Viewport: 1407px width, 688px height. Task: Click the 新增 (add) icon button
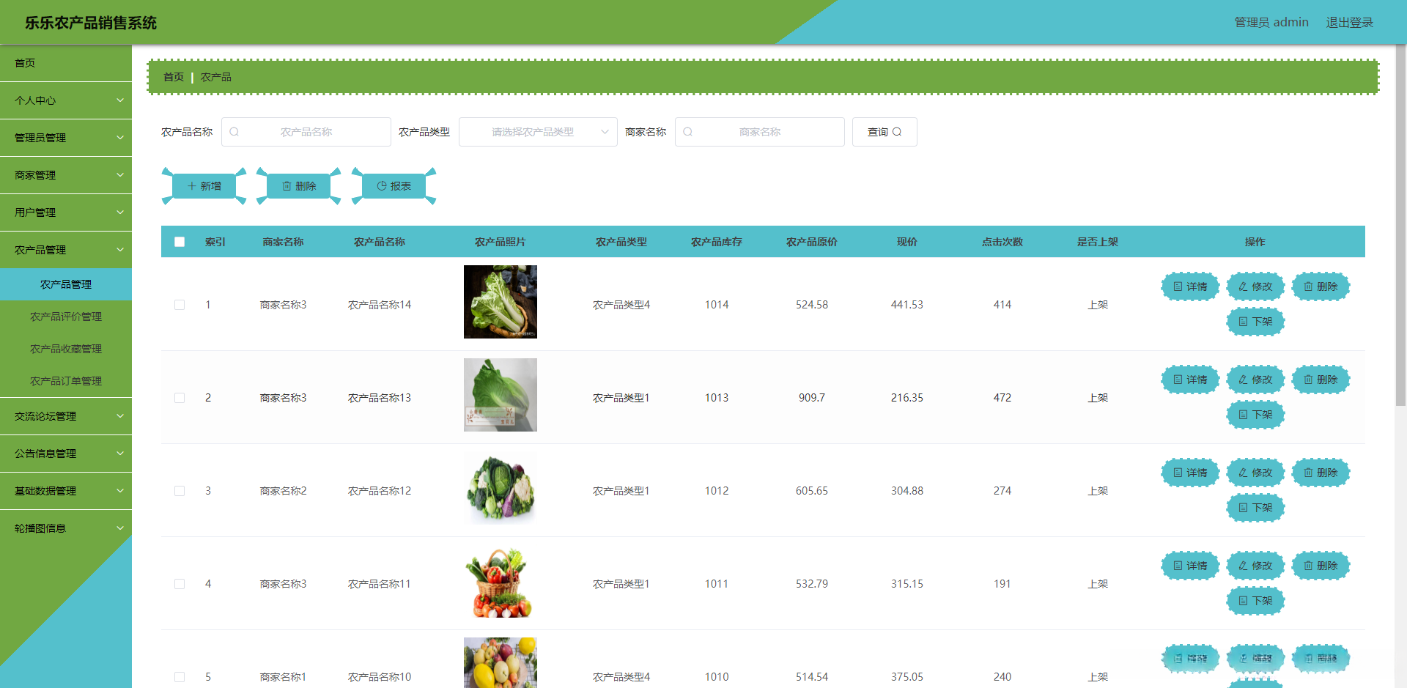click(205, 185)
